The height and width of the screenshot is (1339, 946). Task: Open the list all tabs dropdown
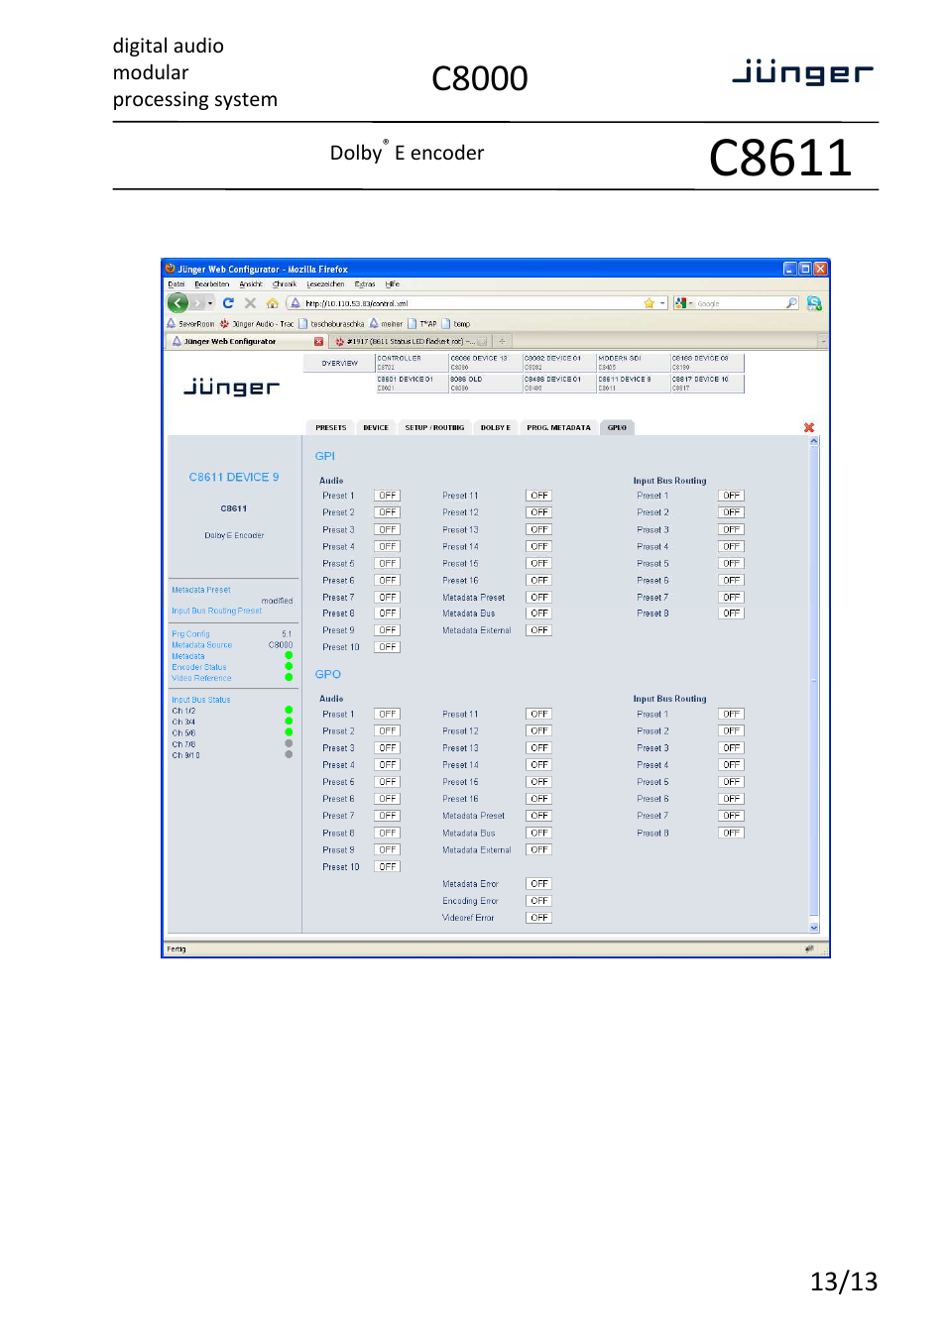pyautogui.click(x=822, y=341)
